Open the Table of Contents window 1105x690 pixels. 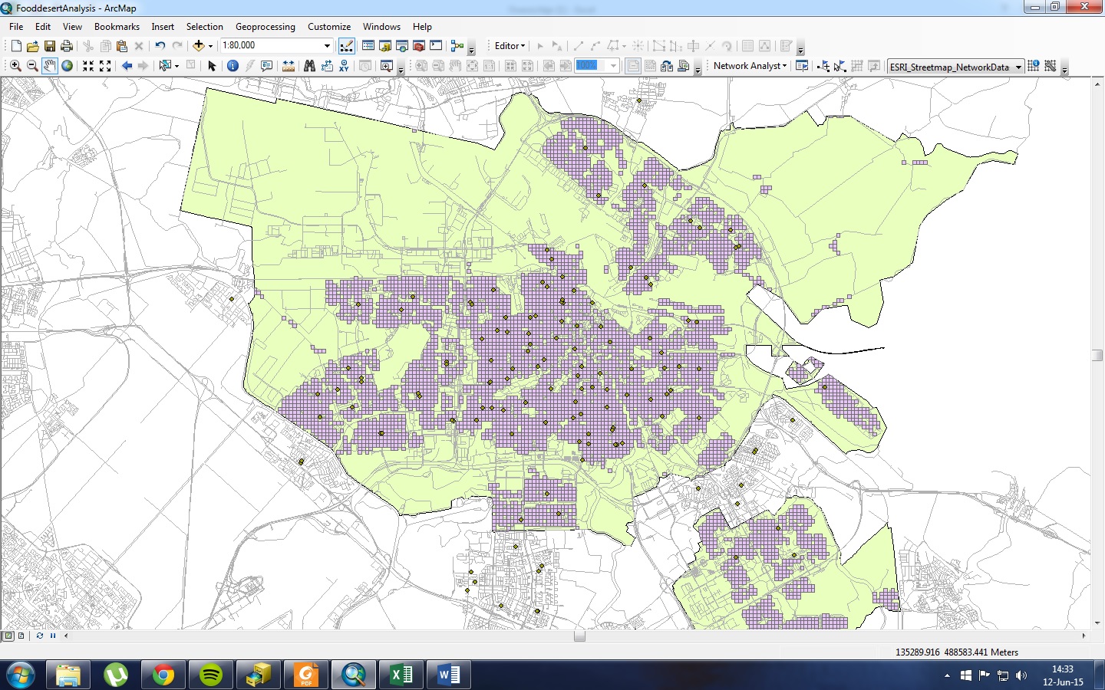[x=368, y=46]
